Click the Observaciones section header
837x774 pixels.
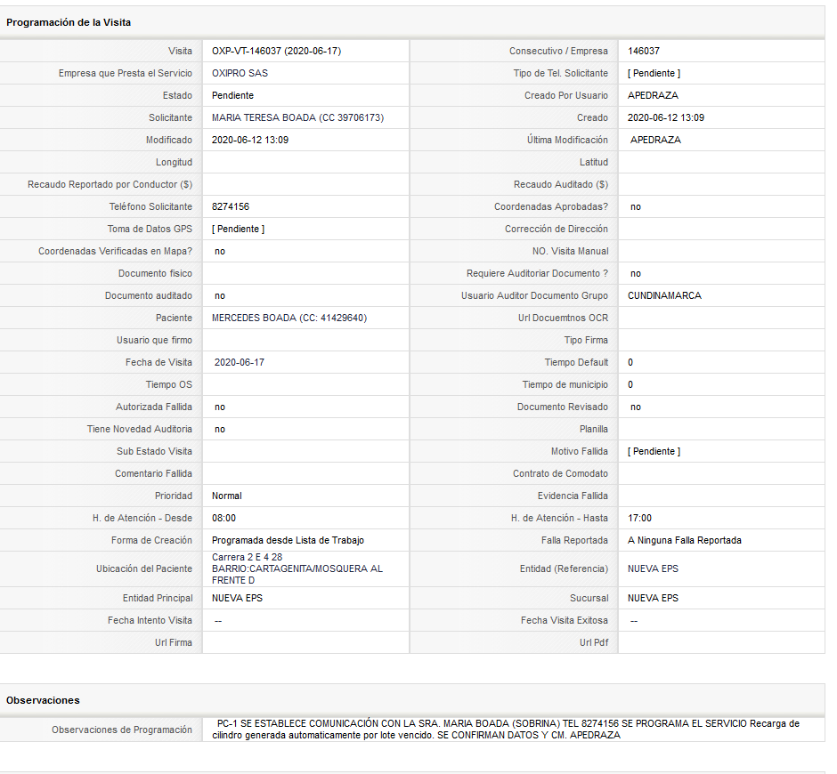(43, 700)
